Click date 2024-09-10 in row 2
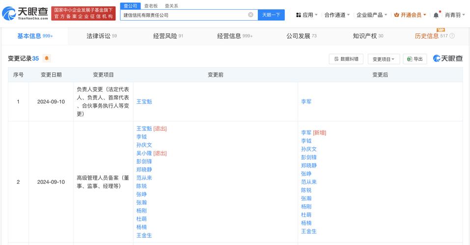This screenshot has width=470, height=245. click(x=51, y=182)
